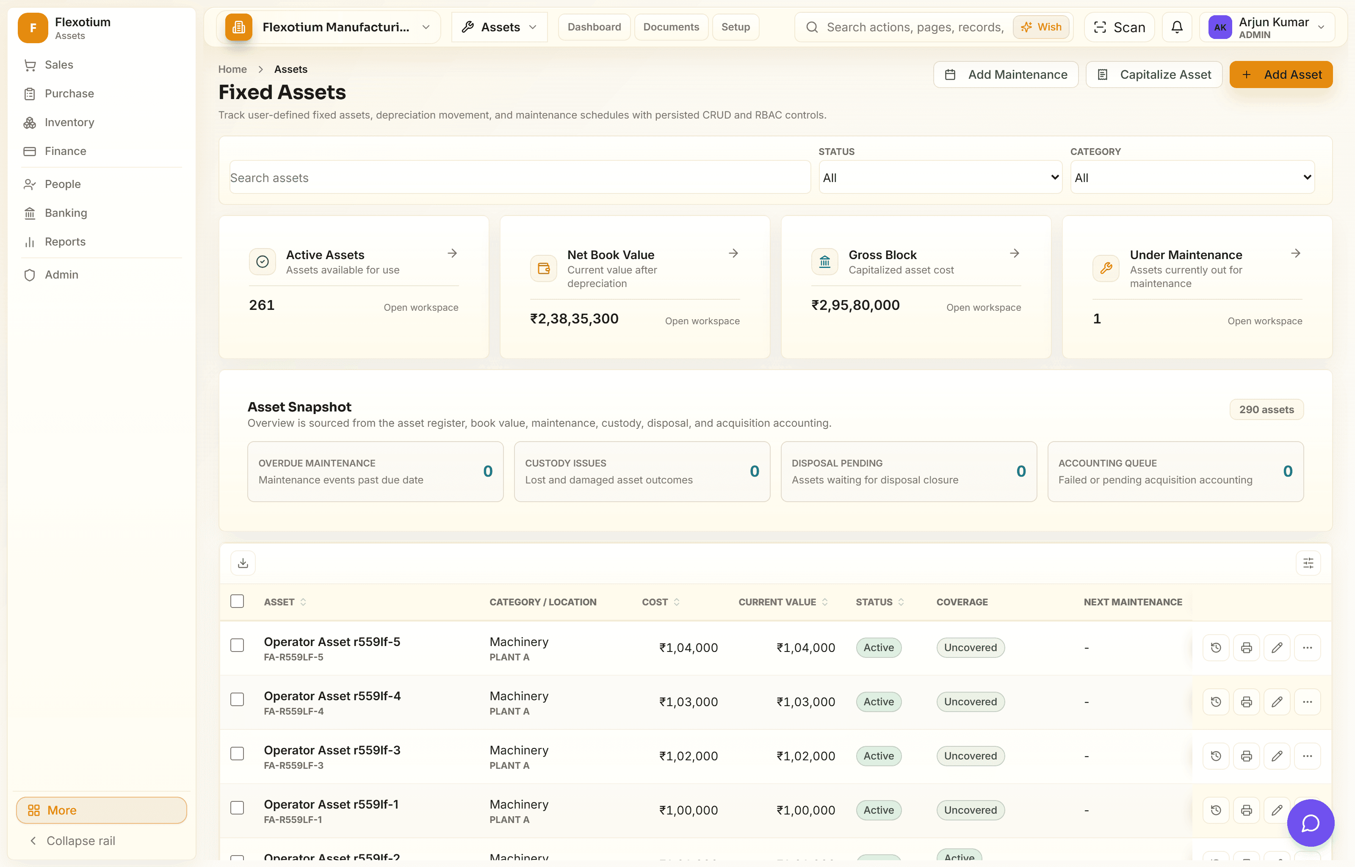The image size is (1355, 867).
Task: Click the Active status for r559lf-3
Action: [878, 756]
